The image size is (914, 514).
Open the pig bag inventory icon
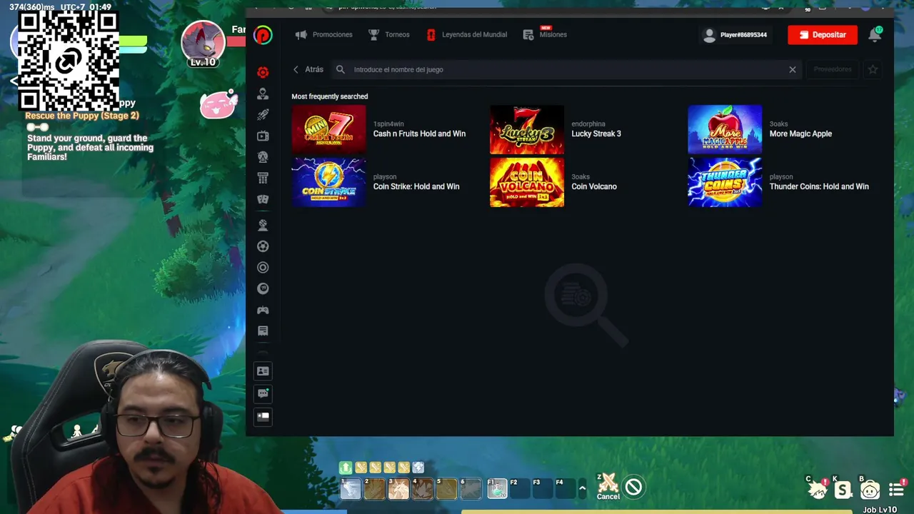point(870,490)
